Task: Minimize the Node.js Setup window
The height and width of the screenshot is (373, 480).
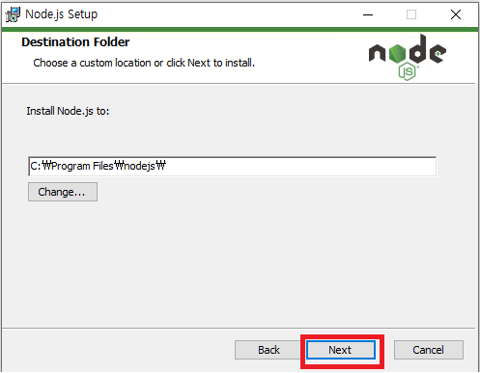Action: click(368, 14)
